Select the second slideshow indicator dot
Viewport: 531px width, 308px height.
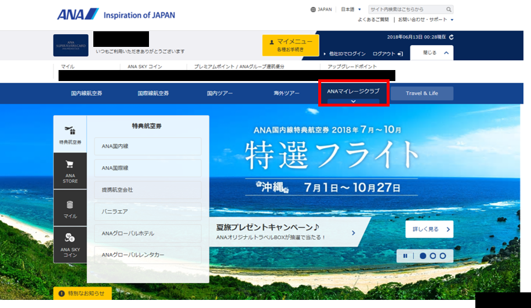tap(433, 256)
